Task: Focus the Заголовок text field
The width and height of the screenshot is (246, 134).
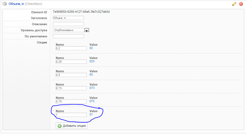Action: (68, 18)
